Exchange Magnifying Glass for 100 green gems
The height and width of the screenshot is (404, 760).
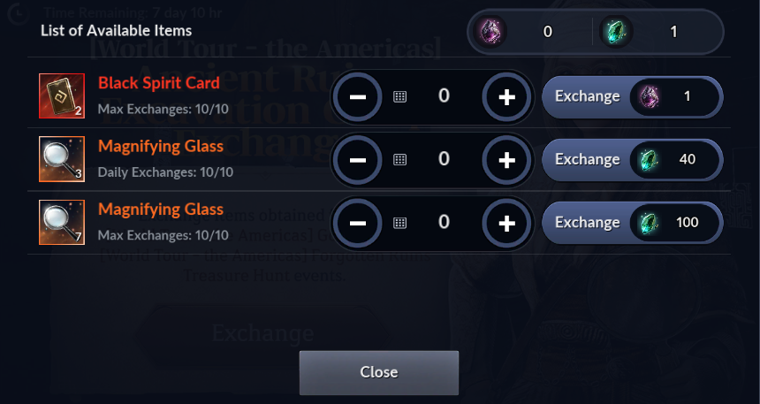coord(632,223)
